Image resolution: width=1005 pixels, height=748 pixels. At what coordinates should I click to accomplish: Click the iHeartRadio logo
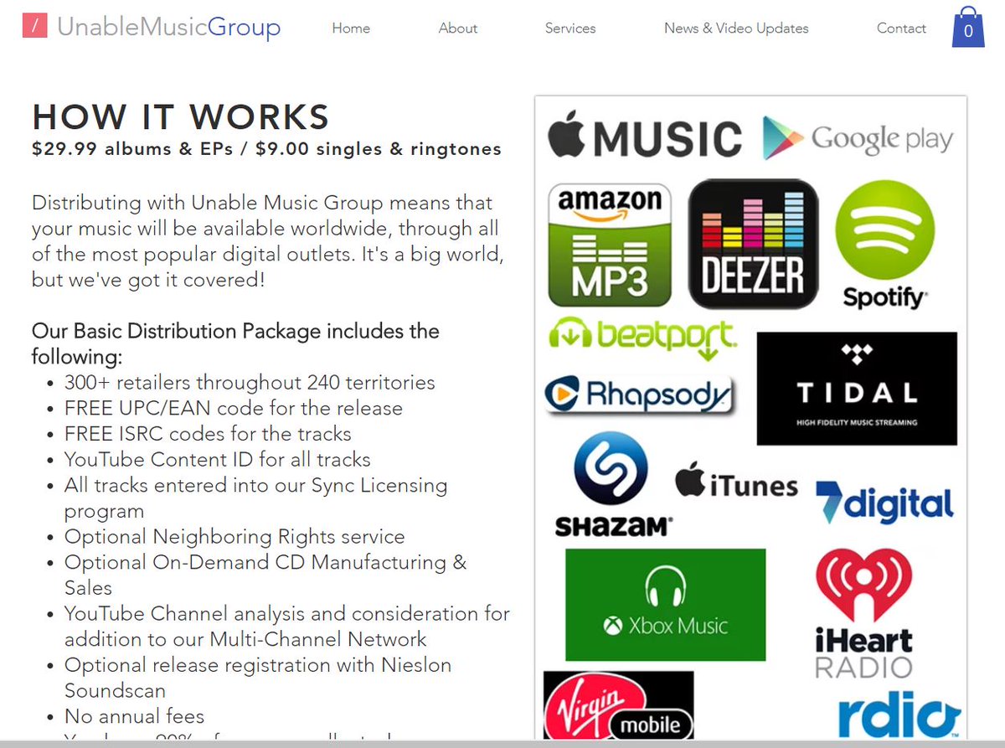tap(863, 611)
